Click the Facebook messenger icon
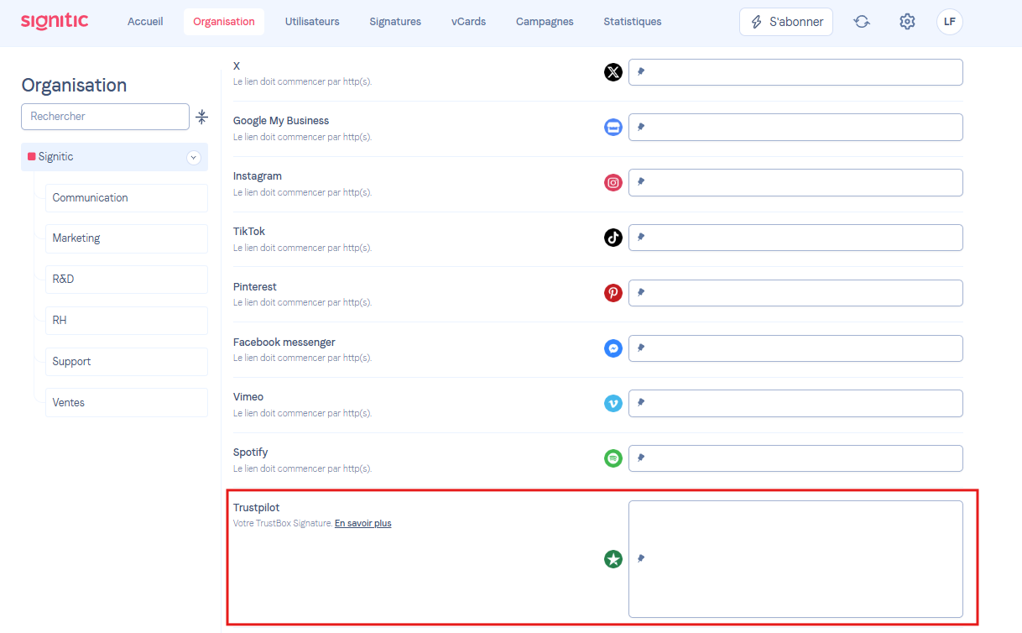This screenshot has width=1022, height=633. [613, 348]
